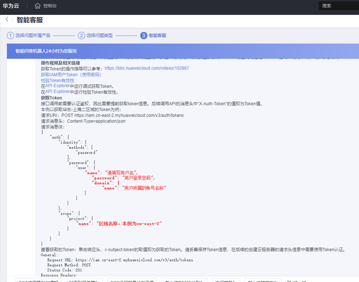The height and width of the screenshot is (282, 359).
Task: Return to step 选择问题所属产品
Action: pos(33,36)
